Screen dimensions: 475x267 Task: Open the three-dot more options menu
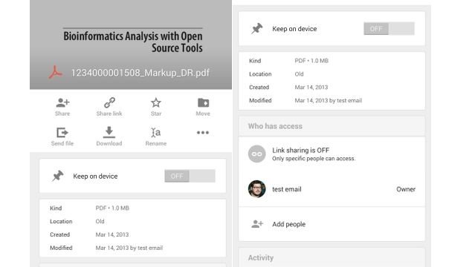coord(203,133)
